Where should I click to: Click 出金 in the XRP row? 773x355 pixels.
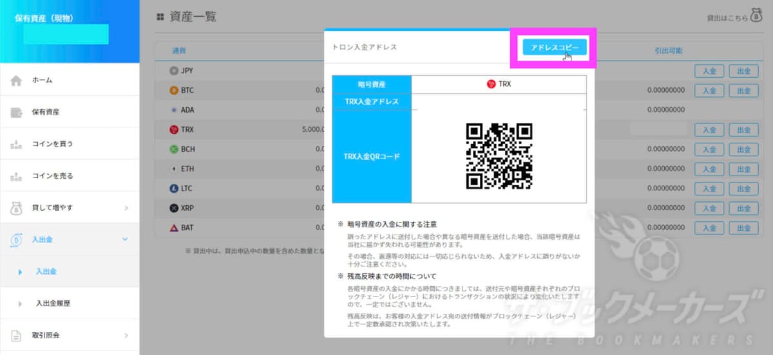[x=743, y=208]
